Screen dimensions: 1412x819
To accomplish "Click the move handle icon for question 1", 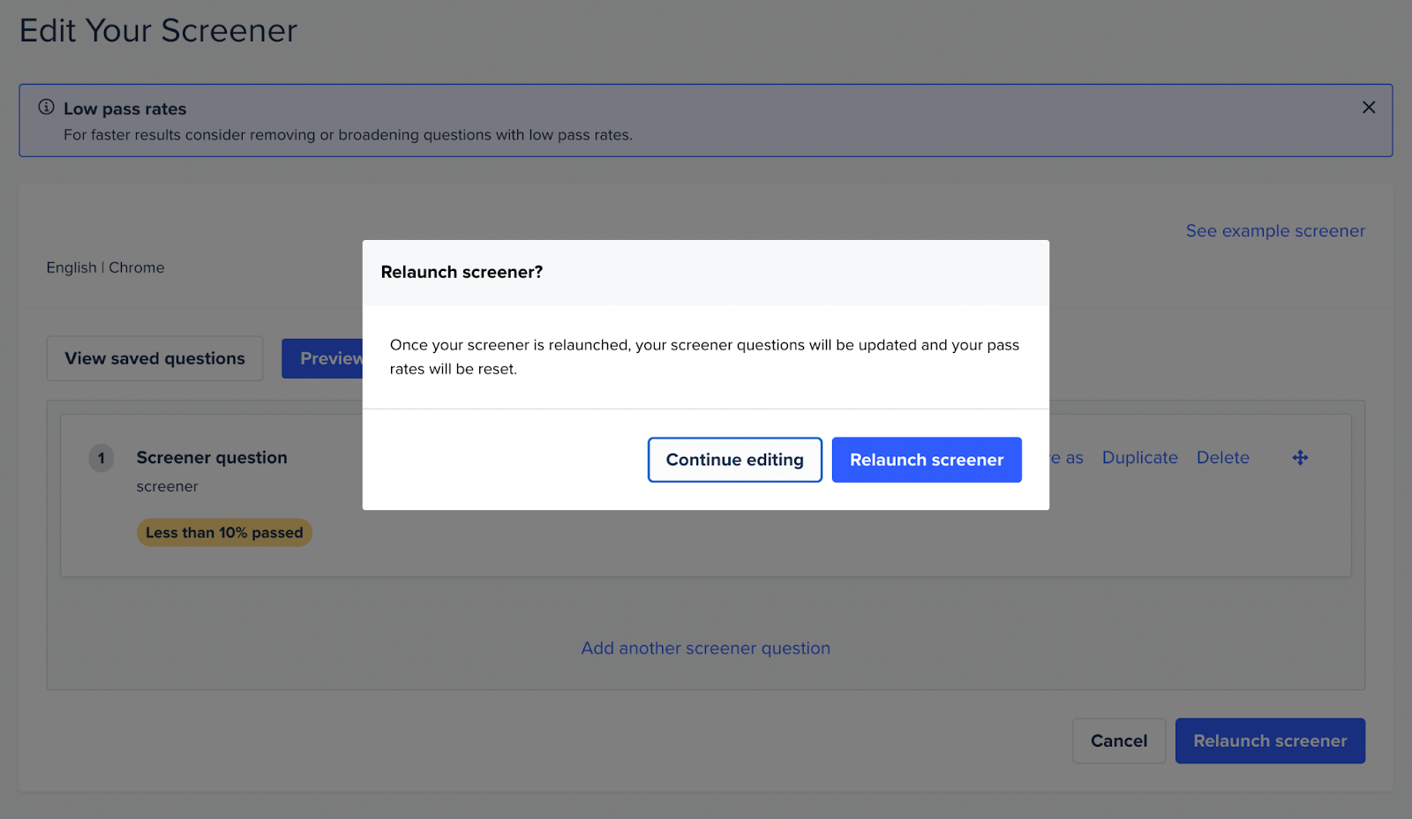I will [1300, 457].
